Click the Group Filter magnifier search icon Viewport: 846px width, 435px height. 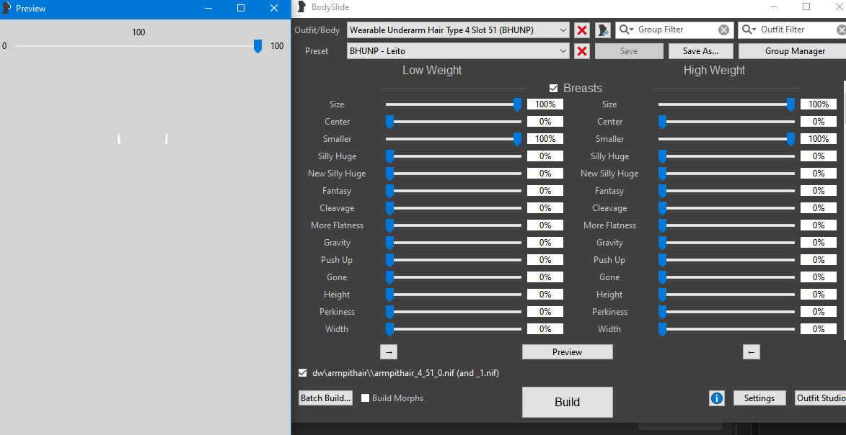[x=625, y=30]
